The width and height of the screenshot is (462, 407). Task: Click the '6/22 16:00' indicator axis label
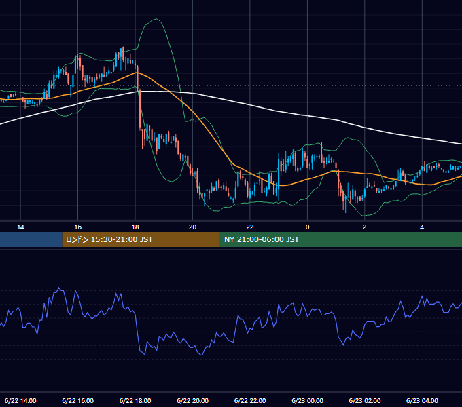[x=77, y=400]
